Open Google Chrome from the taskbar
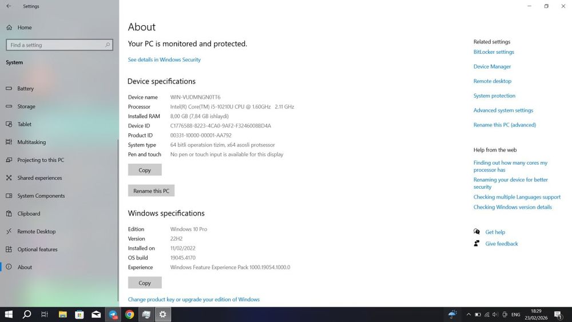572x322 pixels. (x=129, y=315)
